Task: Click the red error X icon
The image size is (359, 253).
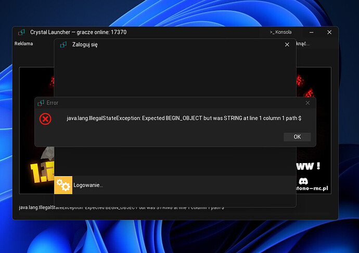Action: (46, 118)
